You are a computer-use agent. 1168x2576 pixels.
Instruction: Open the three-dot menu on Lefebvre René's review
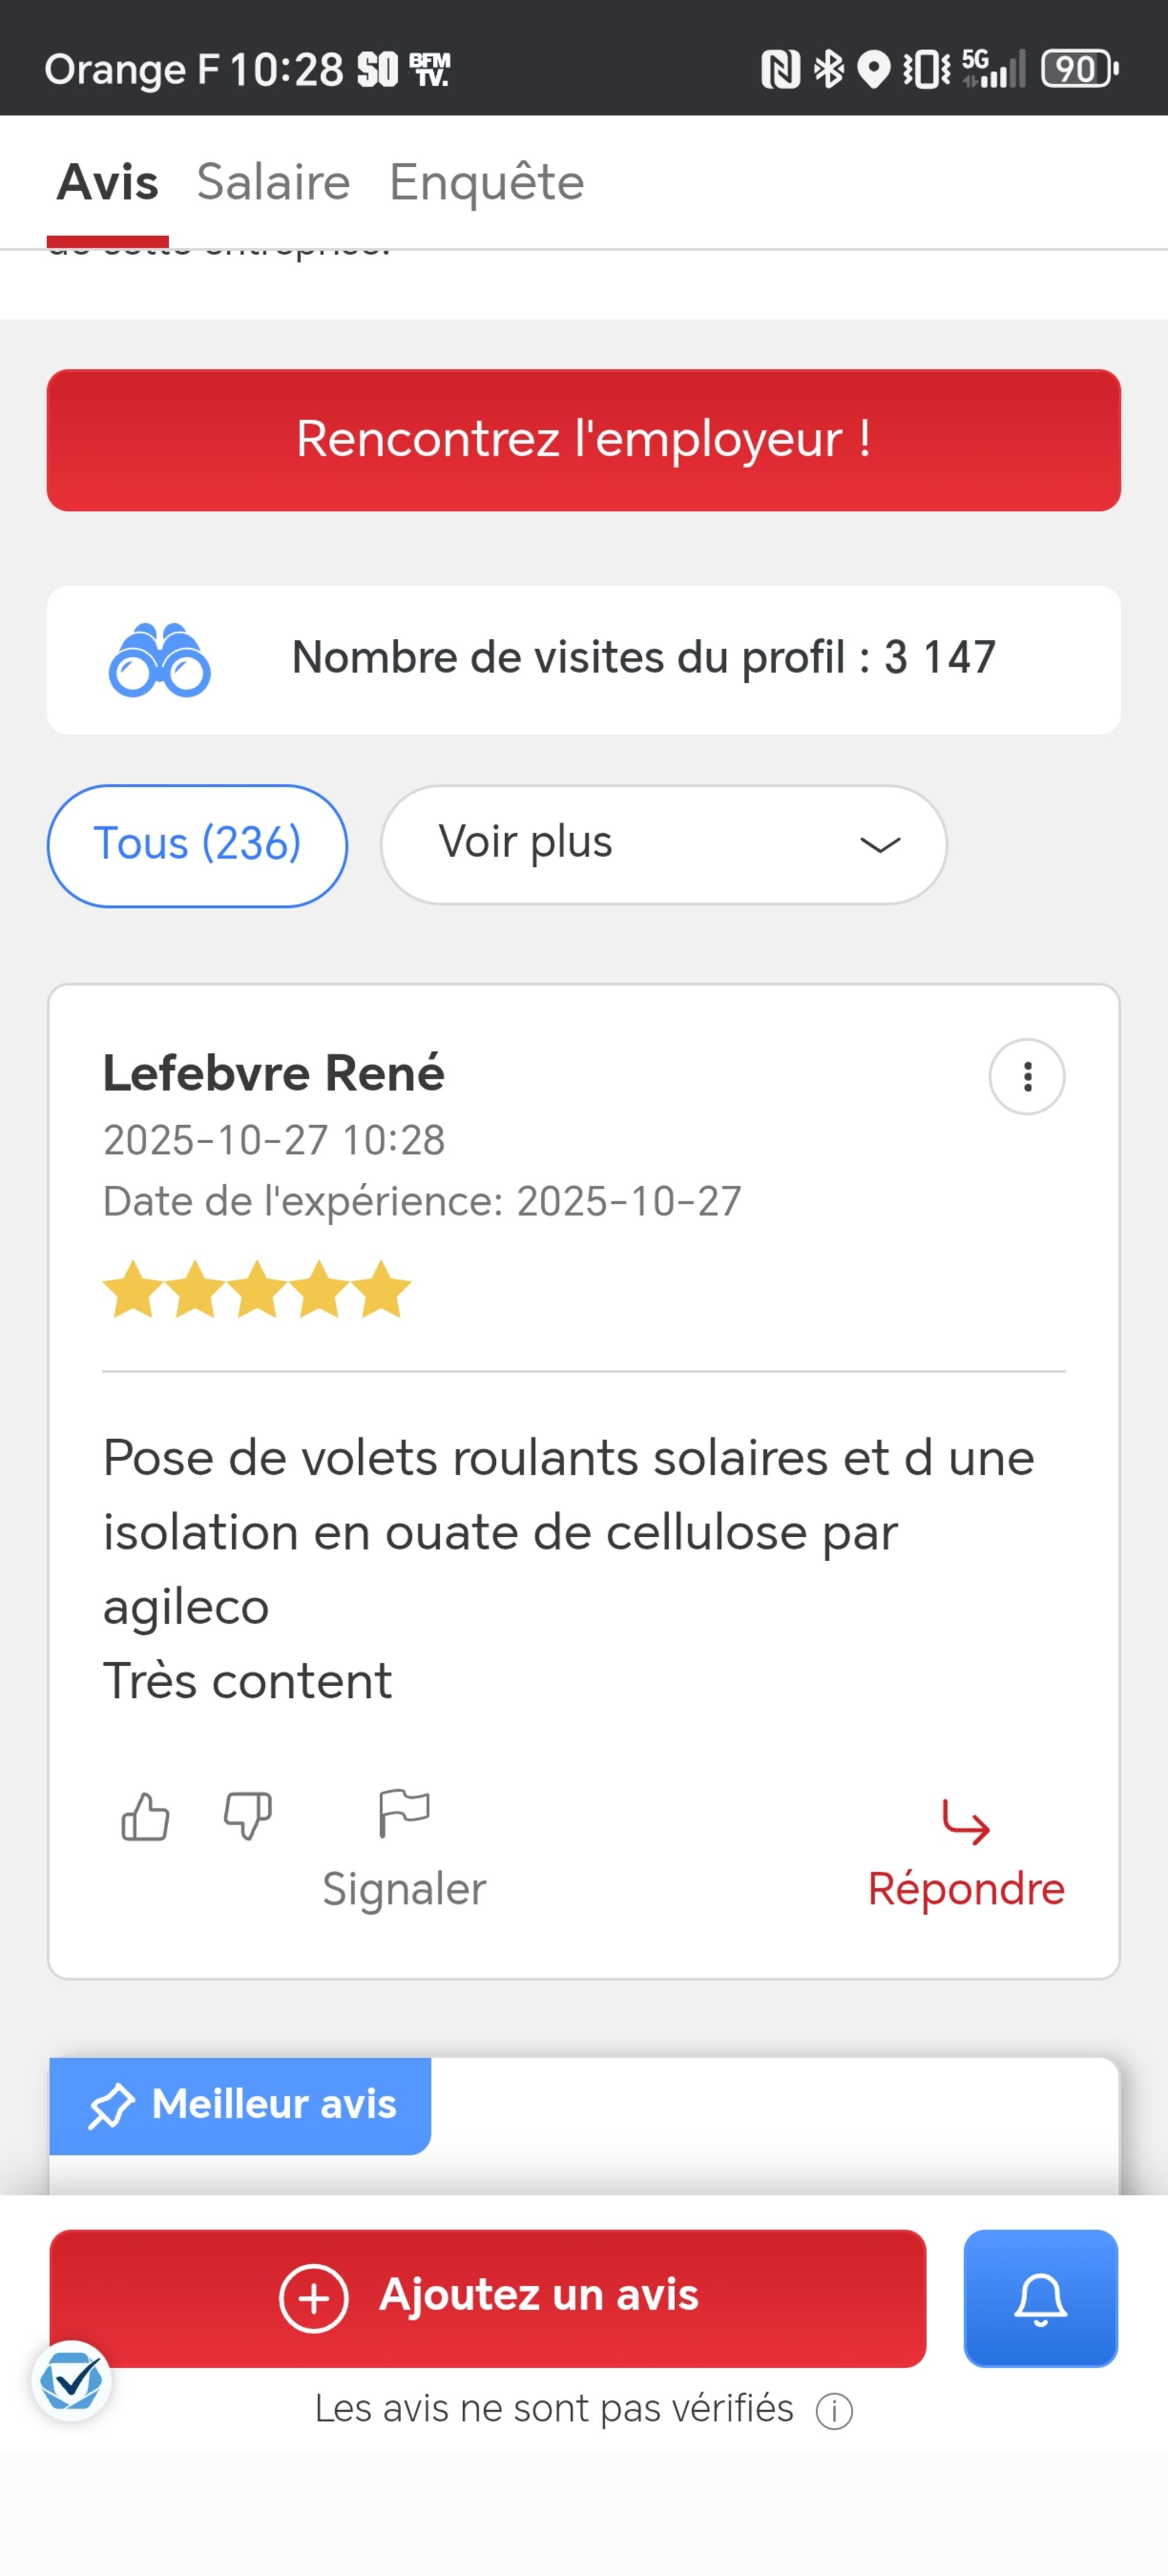click(1026, 1077)
